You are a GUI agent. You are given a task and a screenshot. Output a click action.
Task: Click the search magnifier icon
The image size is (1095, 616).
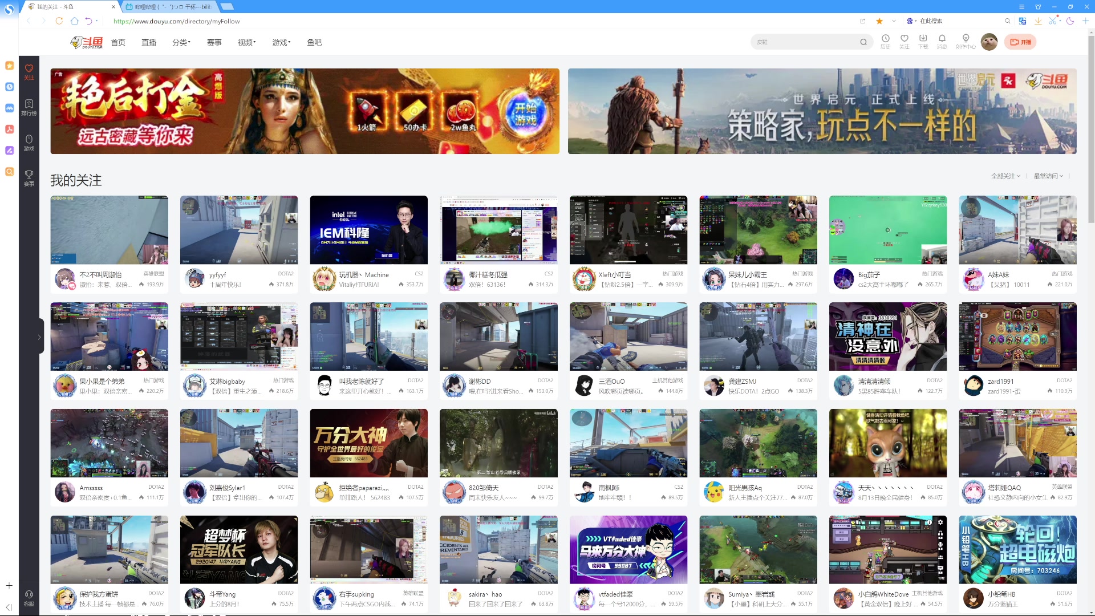(x=863, y=42)
